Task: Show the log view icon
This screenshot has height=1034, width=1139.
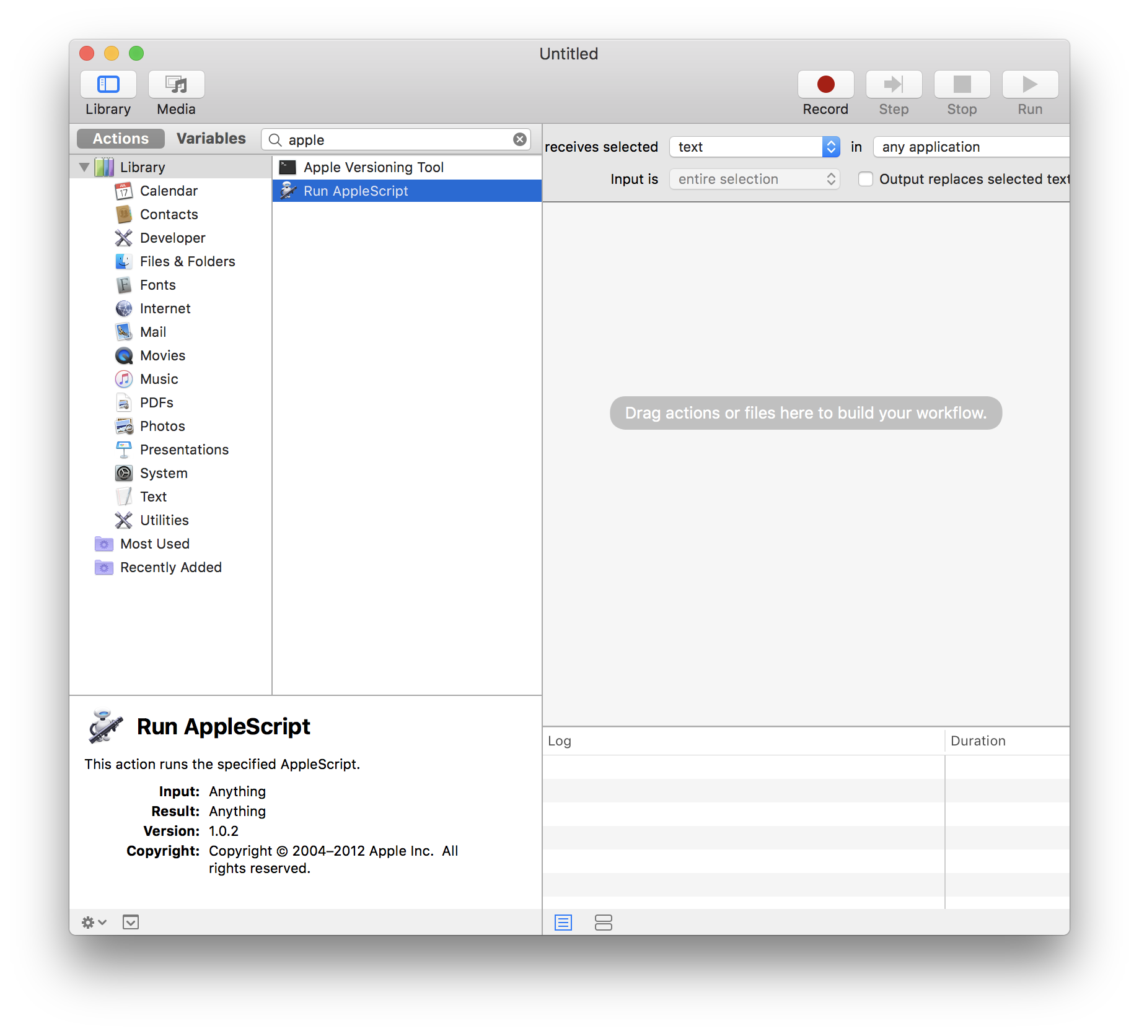Action: (x=563, y=923)
